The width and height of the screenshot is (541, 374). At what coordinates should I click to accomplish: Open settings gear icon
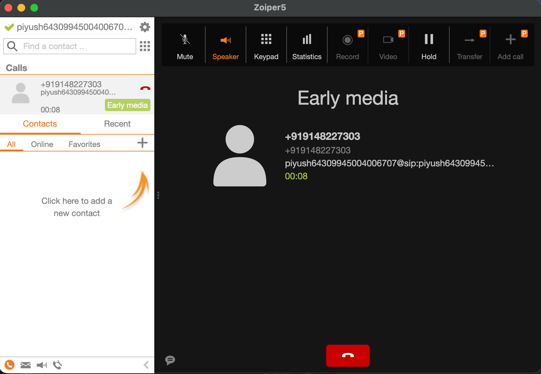[x=145, y=27]
